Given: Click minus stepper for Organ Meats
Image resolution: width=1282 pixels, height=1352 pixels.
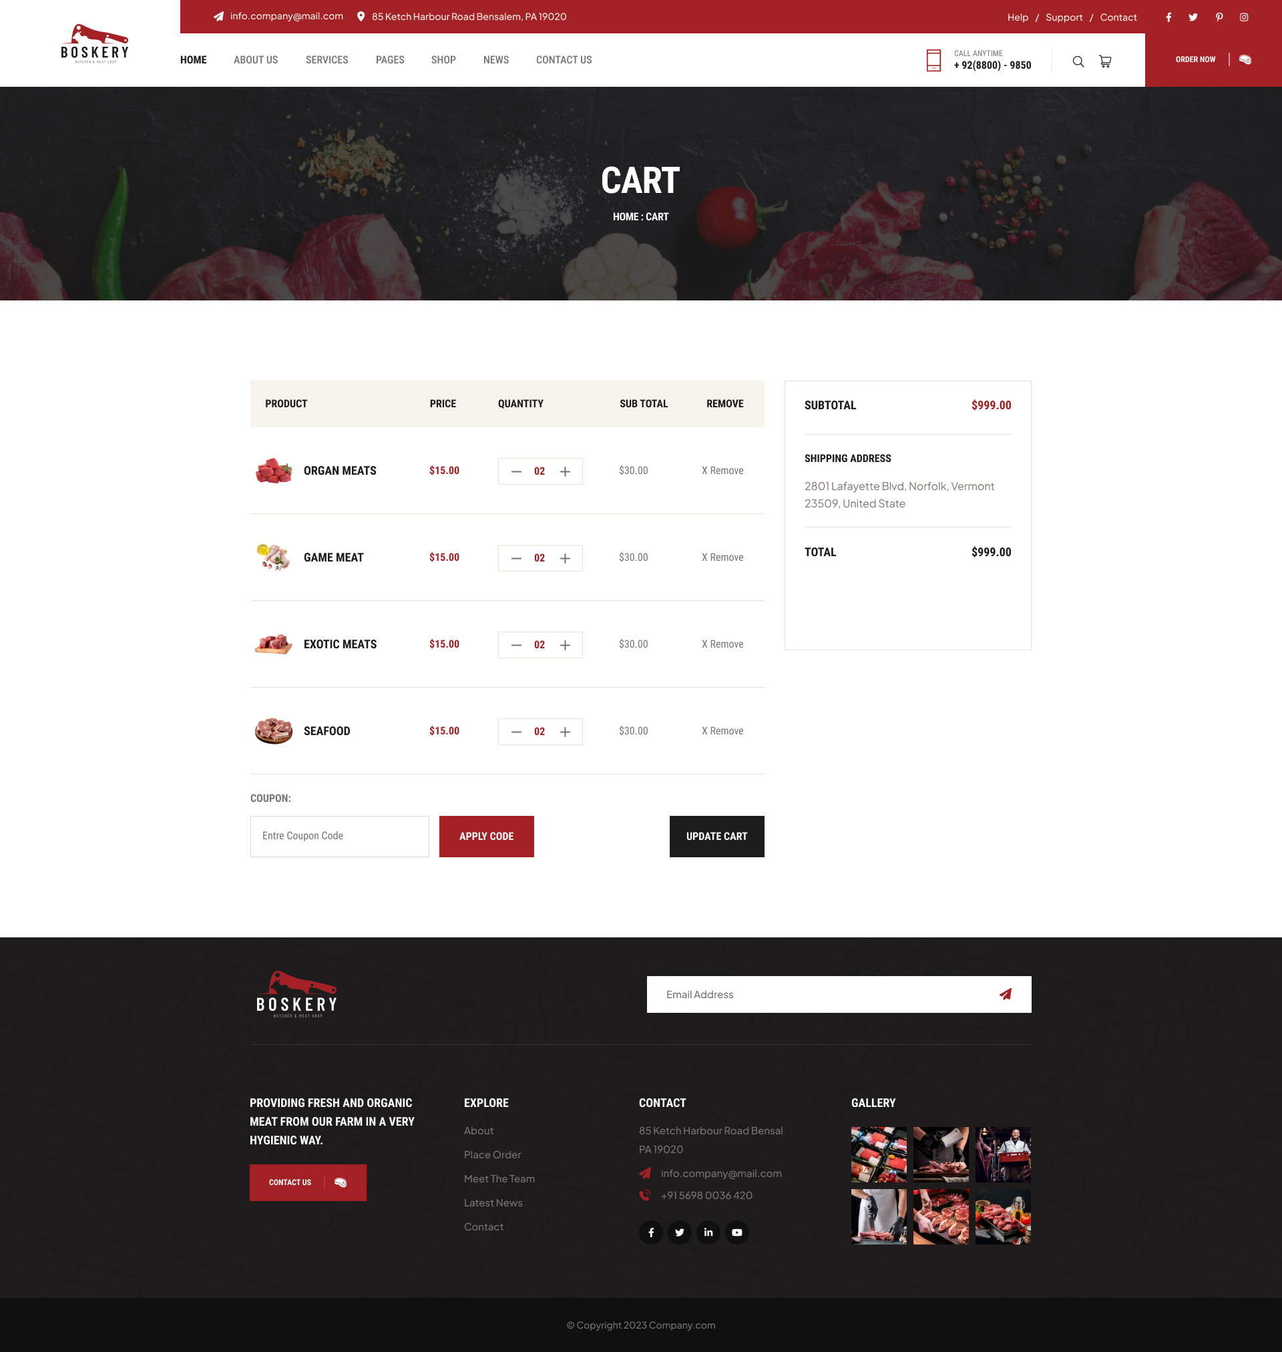Looking at the screenshot, I should click(517, 470).
